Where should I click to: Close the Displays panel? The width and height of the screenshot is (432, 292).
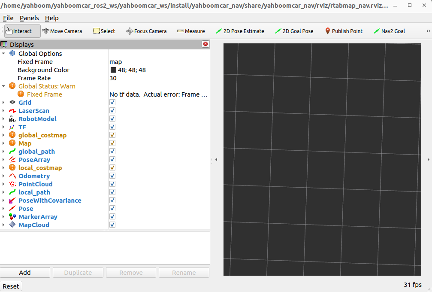[x=205, y=44]
